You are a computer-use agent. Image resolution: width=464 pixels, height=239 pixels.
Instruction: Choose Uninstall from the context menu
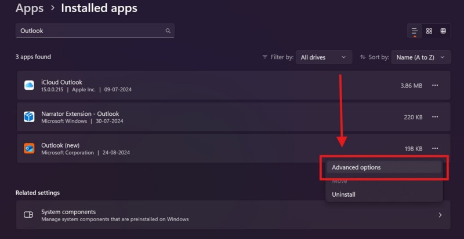(x=343, y=194)
